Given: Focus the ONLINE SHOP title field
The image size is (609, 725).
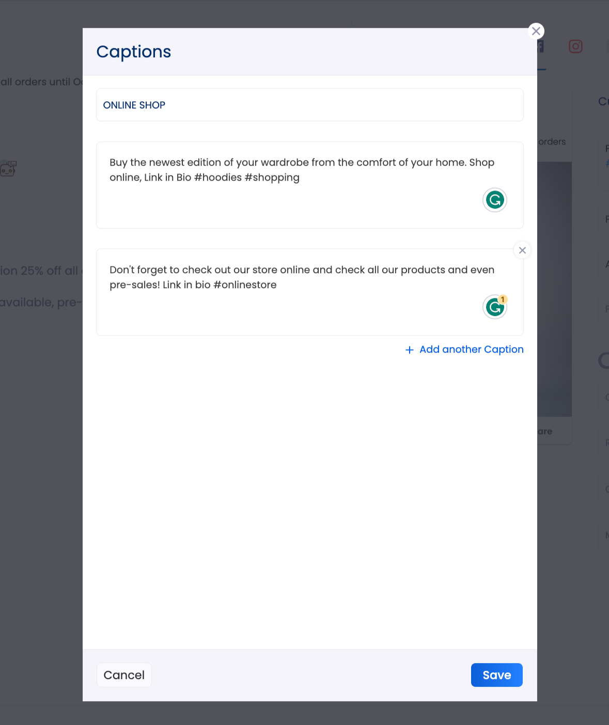Looking at the screenshot, I should 310,105.
